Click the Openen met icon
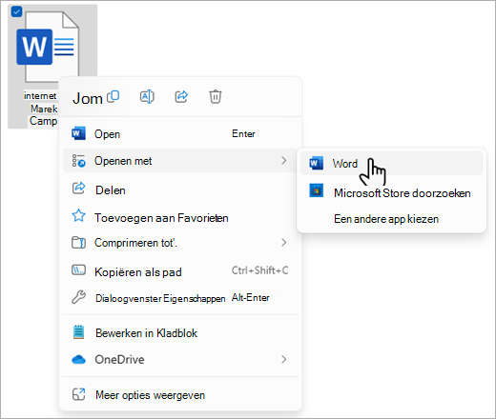This screenshot has height=419, width=496. (x=78, y=161)
